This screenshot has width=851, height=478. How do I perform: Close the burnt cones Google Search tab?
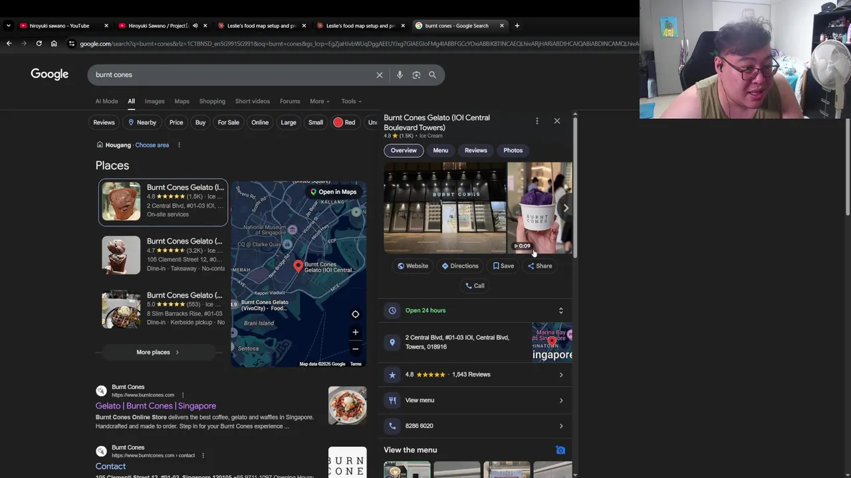(501, 26)
